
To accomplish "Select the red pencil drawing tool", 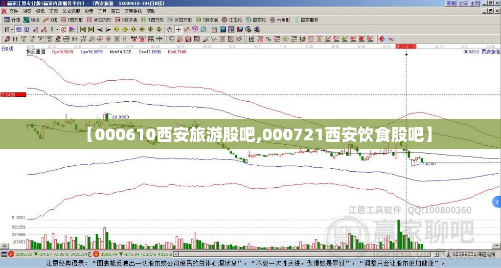I will (7, 39).
